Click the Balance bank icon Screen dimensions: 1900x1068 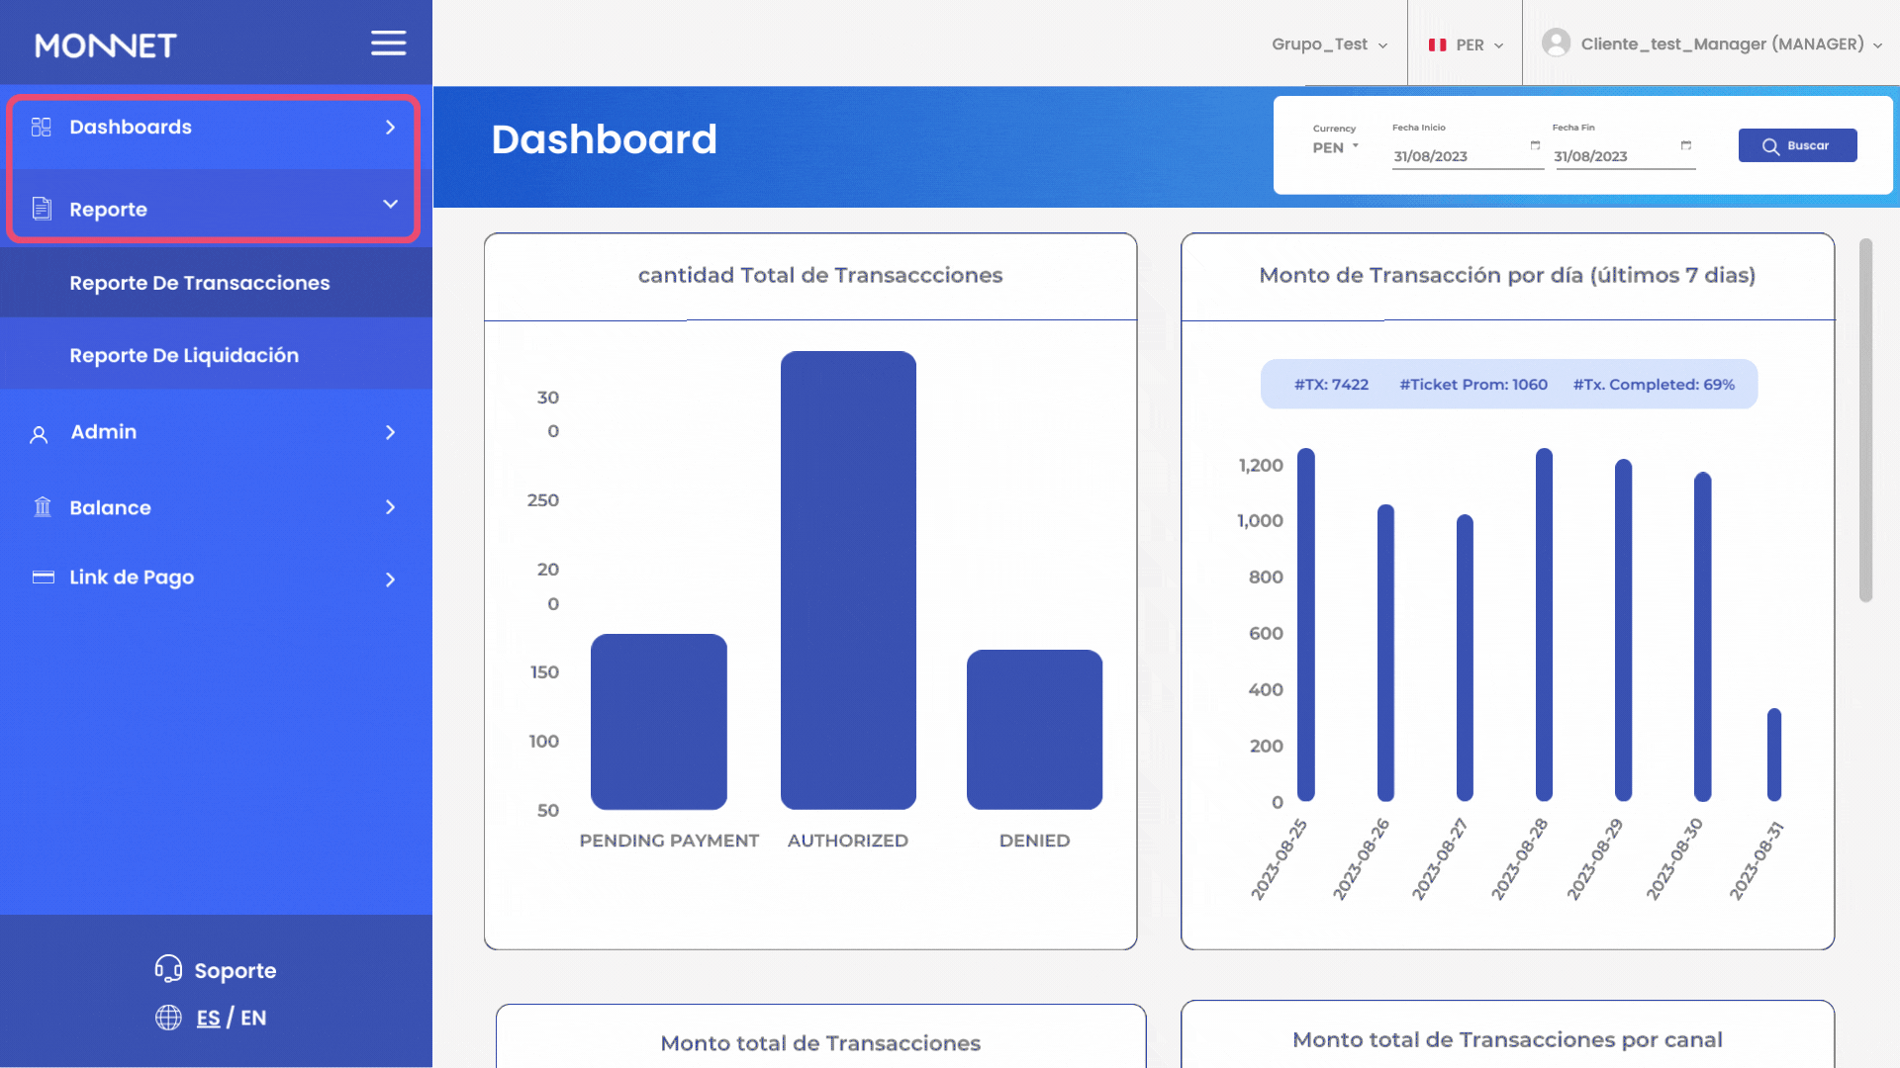(42, 507)
